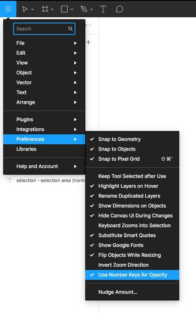Open dropdown chevron next to Move tool
This screenshot has height=316, width=196.
pos(32,9)
